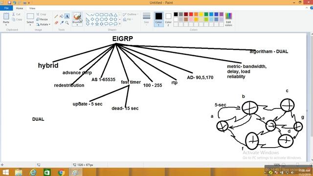313x176 pixels.
Task: Open the shape Outline dropdown
Action: 131,14
